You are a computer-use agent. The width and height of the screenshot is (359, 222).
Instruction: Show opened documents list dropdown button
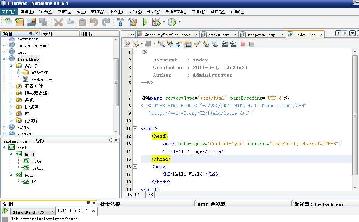(x=353, y=34)
